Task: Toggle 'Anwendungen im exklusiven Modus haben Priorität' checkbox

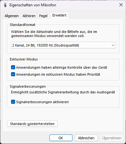Action: click(13, 74)
